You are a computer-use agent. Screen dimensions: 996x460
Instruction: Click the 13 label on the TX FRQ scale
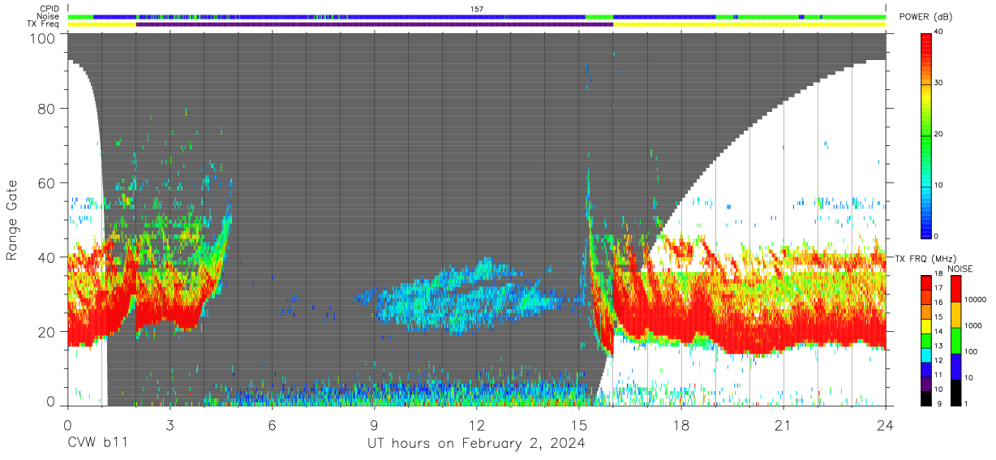[x=938, y=346]
